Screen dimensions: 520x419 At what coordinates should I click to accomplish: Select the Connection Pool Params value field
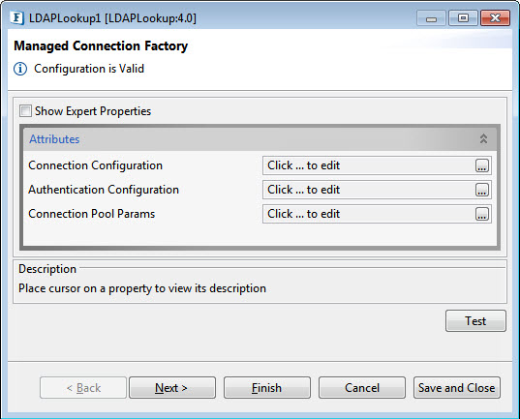click(377, 214)
